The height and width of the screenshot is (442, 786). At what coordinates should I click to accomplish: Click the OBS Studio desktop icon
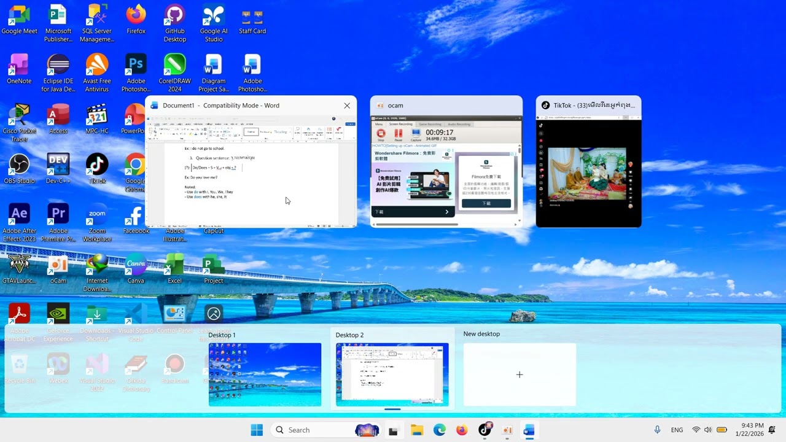click(19, 169)
